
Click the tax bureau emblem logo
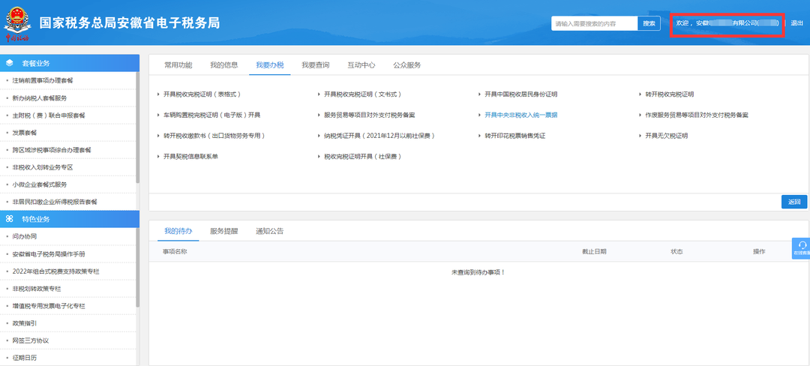coord(17,23)
